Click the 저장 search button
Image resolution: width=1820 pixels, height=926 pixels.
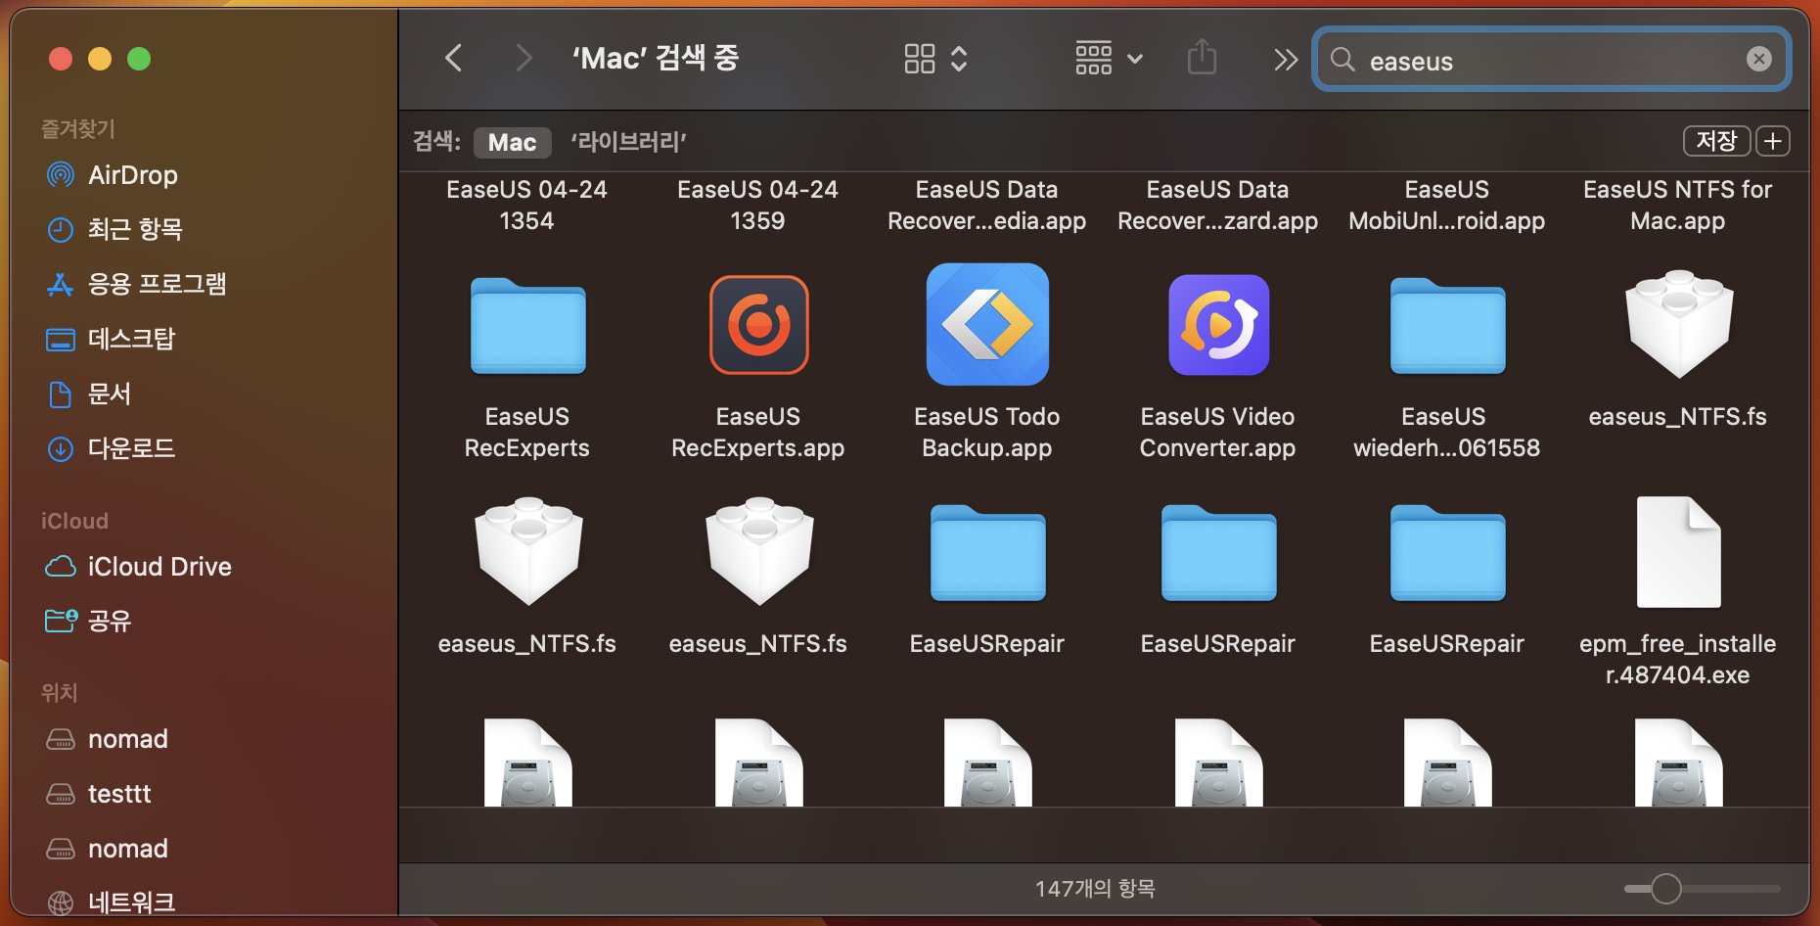click(1715, 141)
